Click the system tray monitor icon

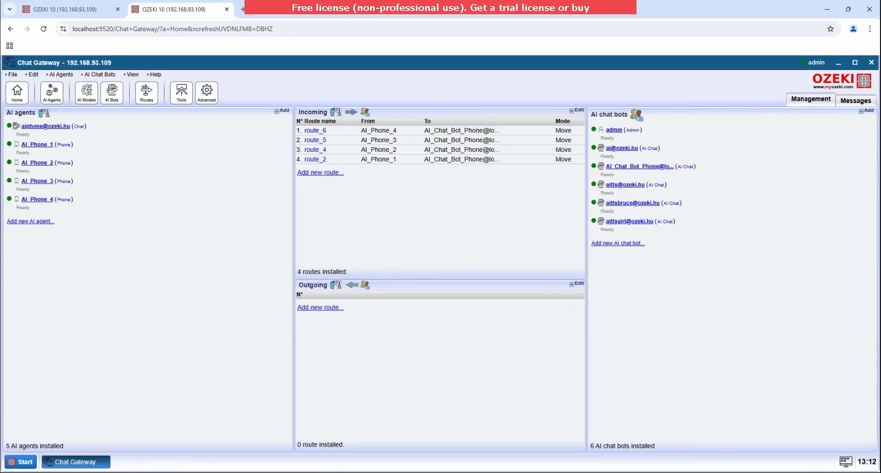click(846, 462)
